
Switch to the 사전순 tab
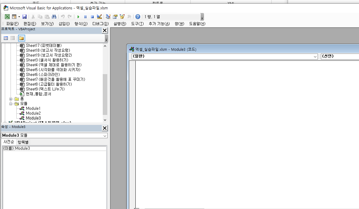pyautogui.click(x=9, y=142)
